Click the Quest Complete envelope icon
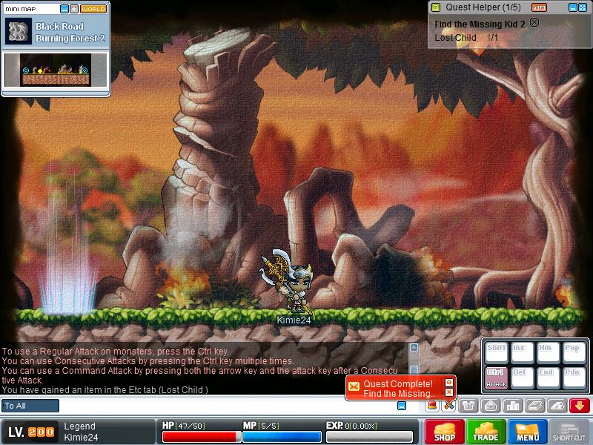Screen dimensions: 593x445 [x=354, y=387]
